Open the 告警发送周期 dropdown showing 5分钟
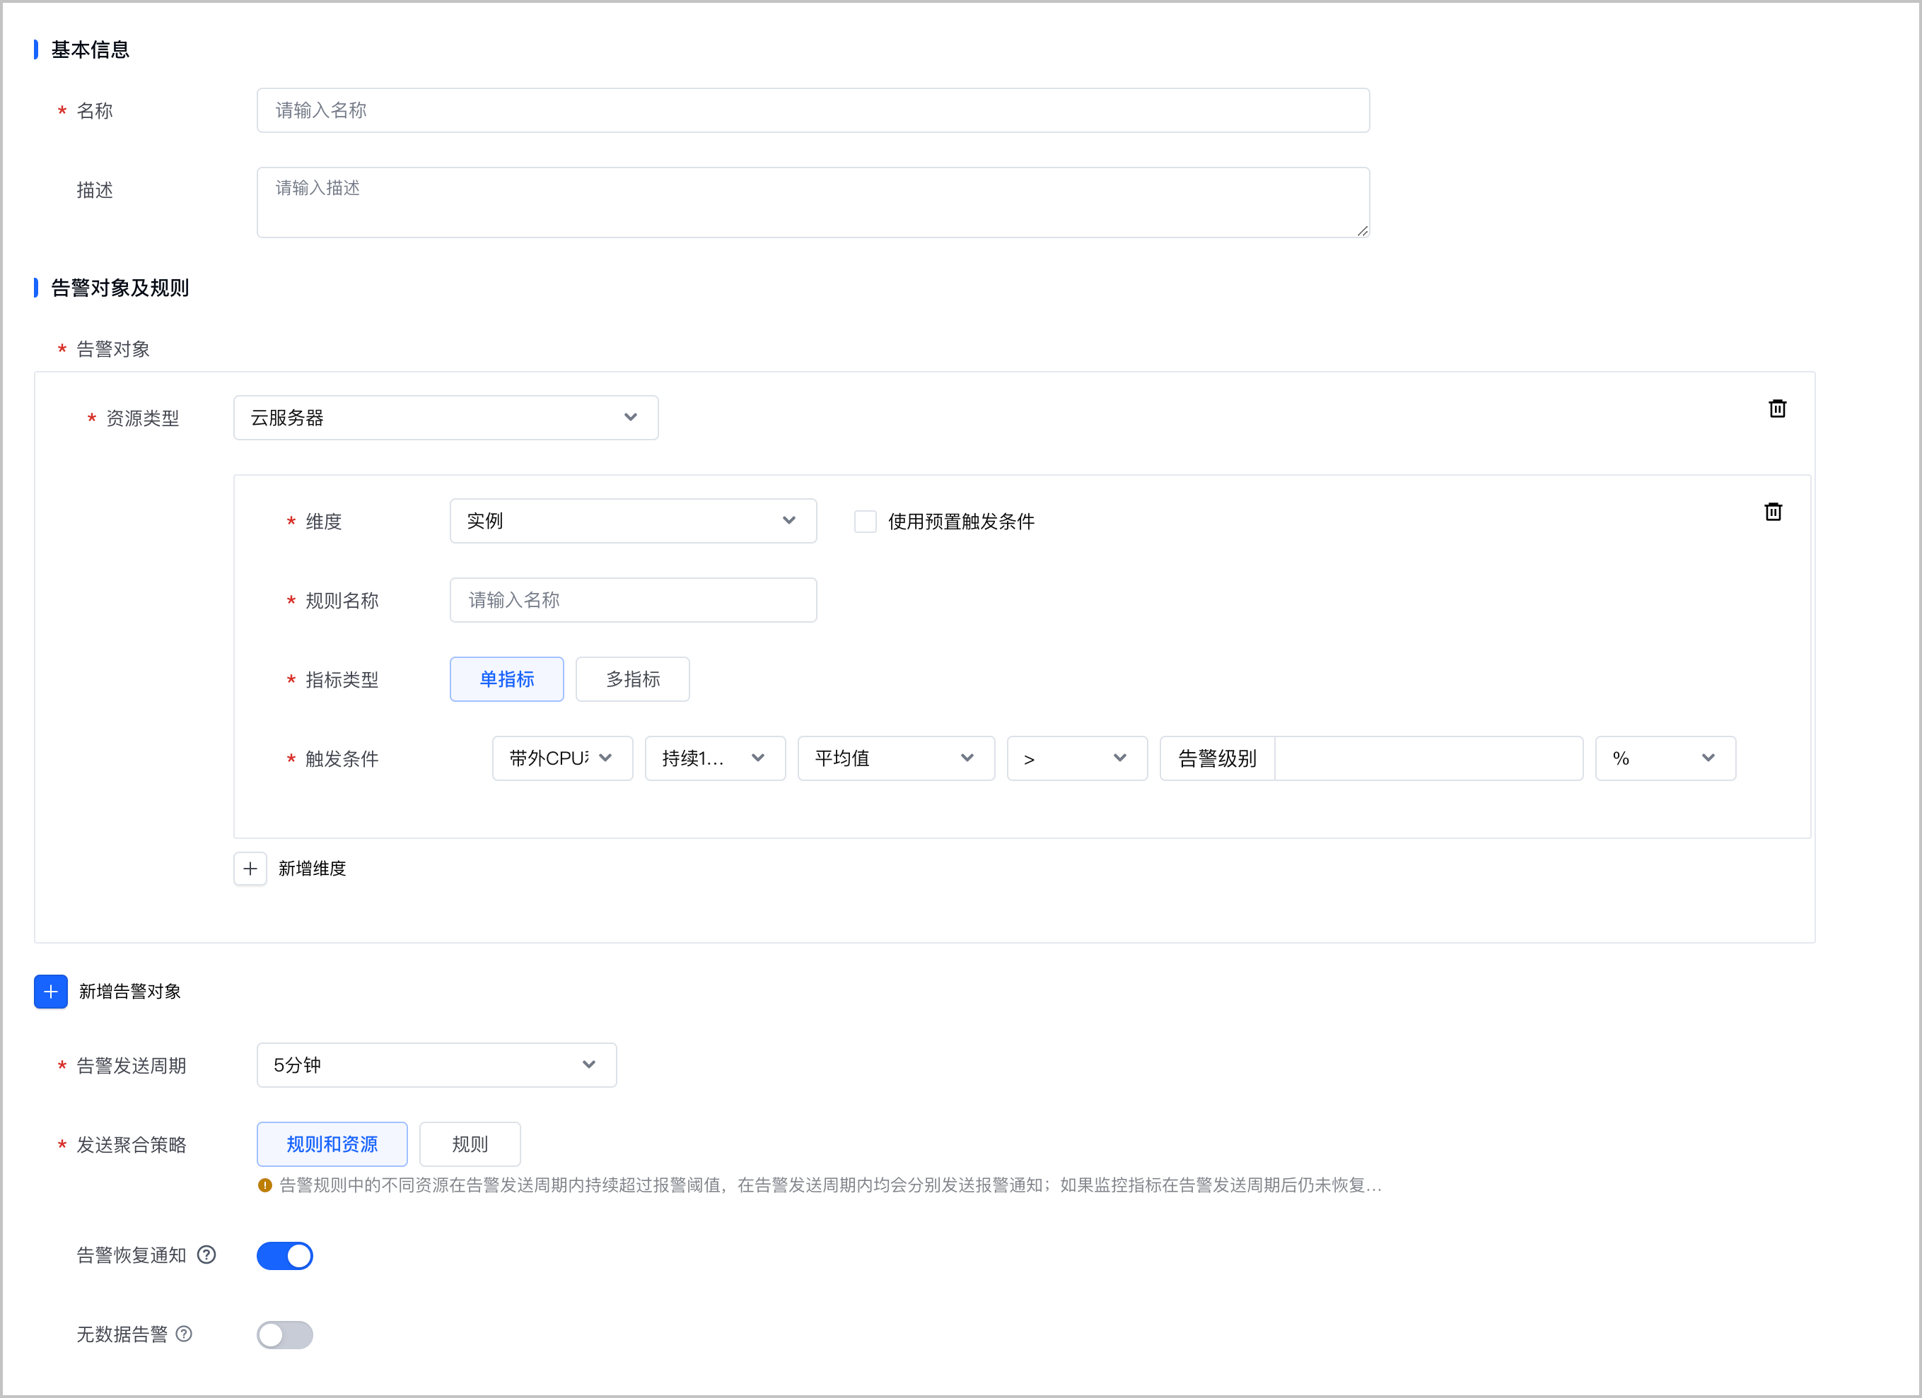Image resolution: width=1922 pixels, height=1398 pixels. 436,1065
